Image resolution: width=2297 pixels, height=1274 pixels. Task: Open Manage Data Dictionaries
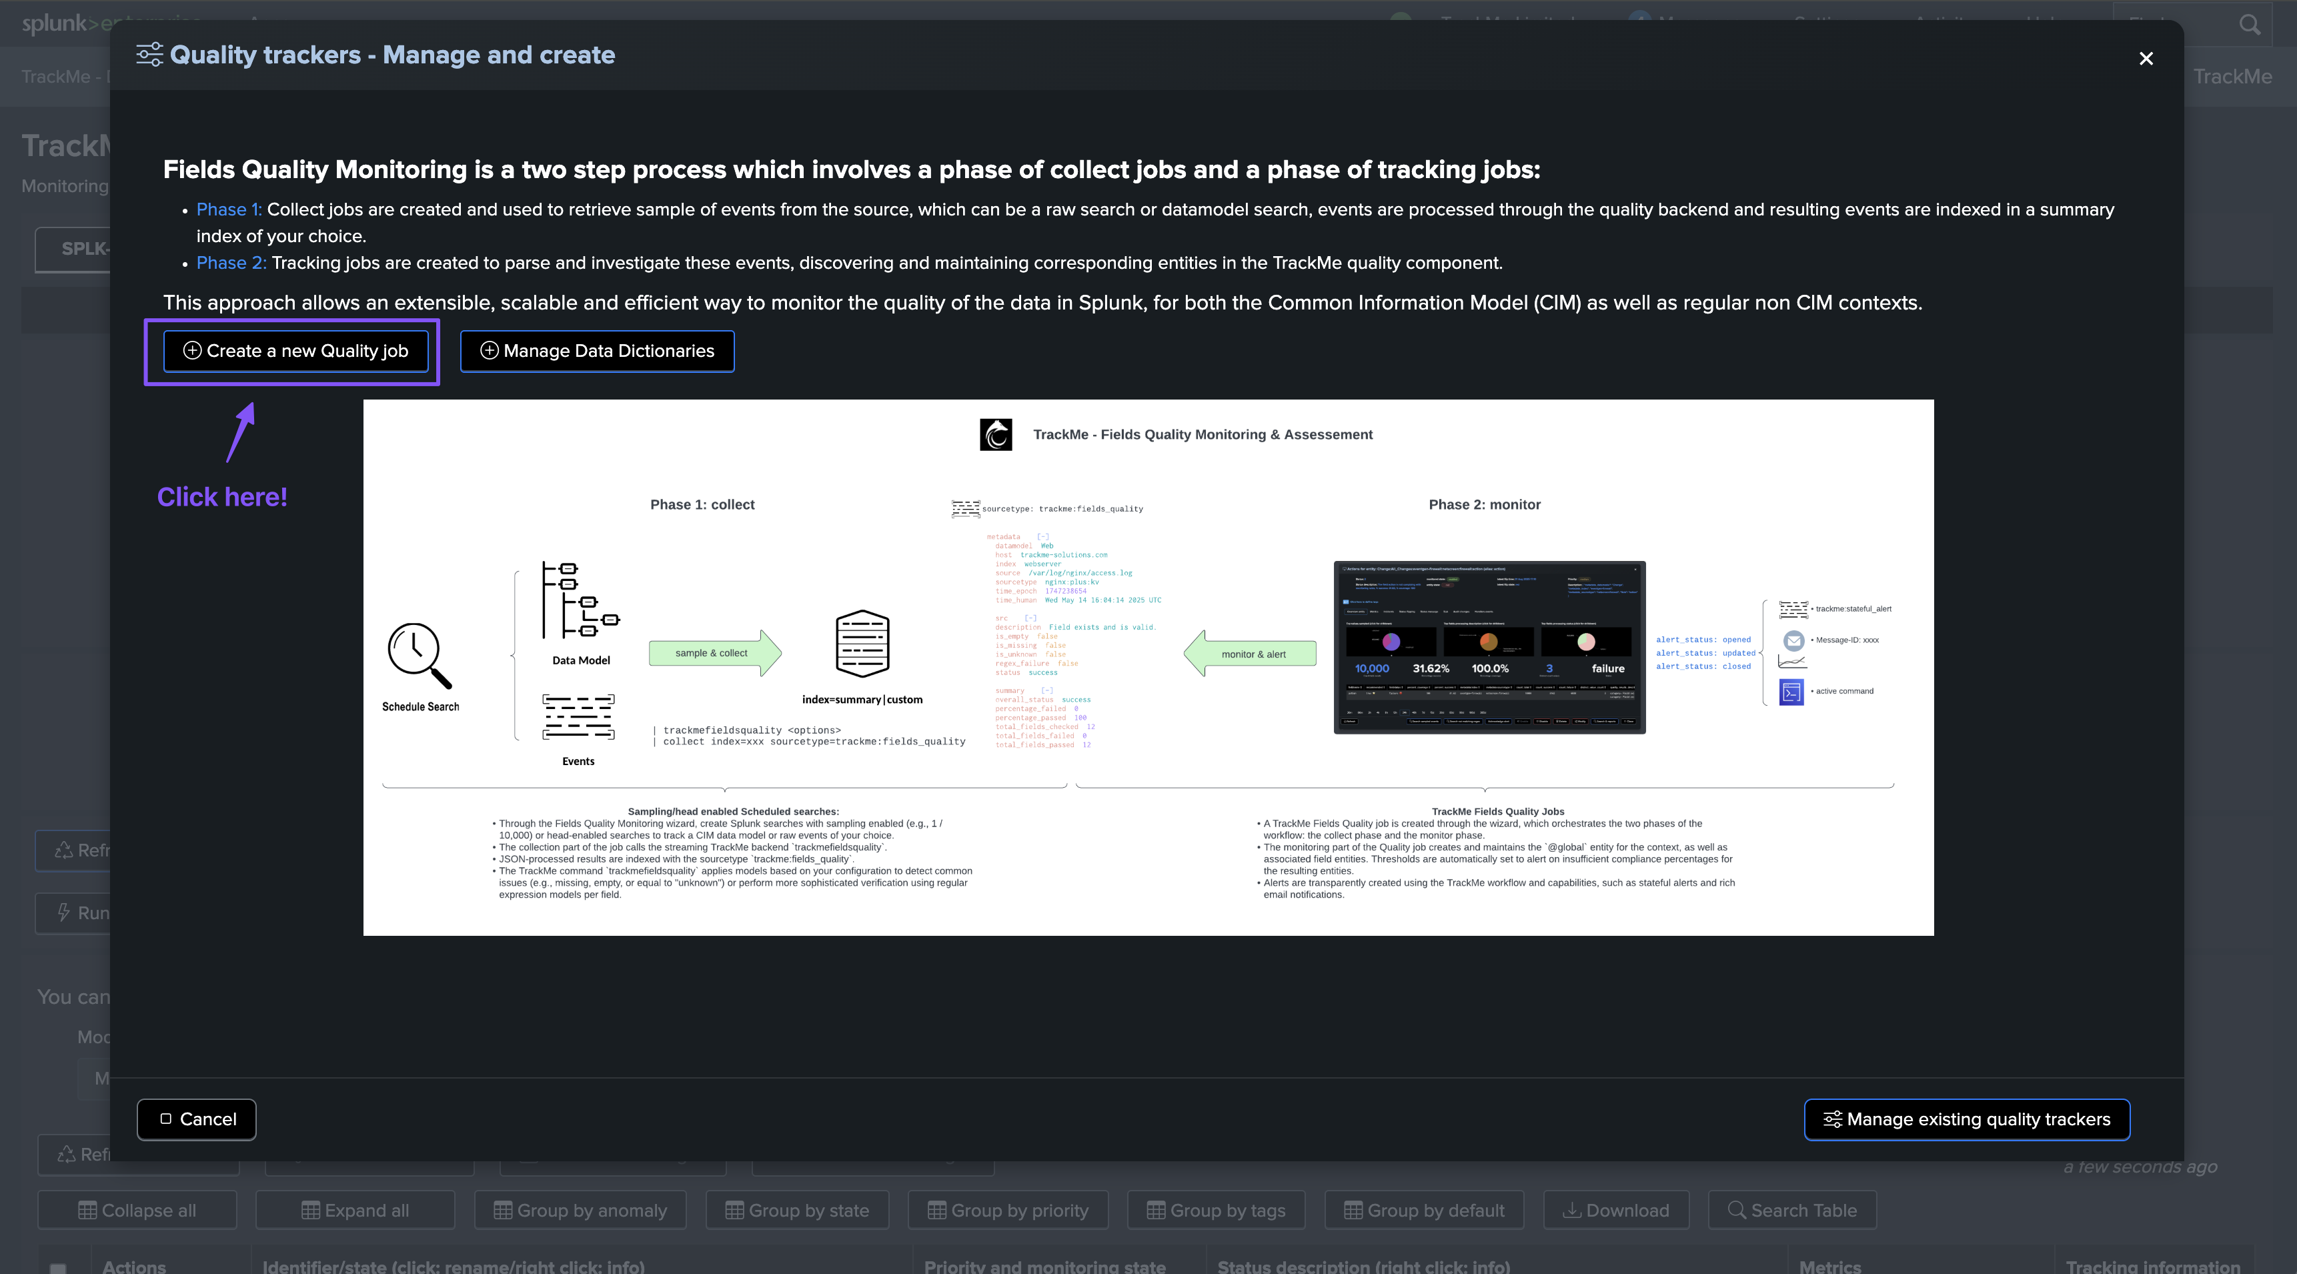(596, 352)
